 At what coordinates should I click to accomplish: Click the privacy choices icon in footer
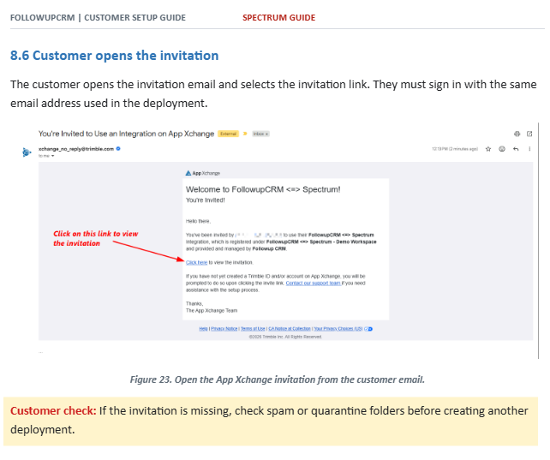368,329
